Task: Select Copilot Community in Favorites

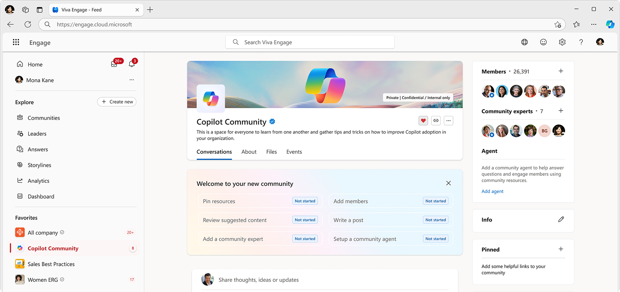Action: (74, 248)
